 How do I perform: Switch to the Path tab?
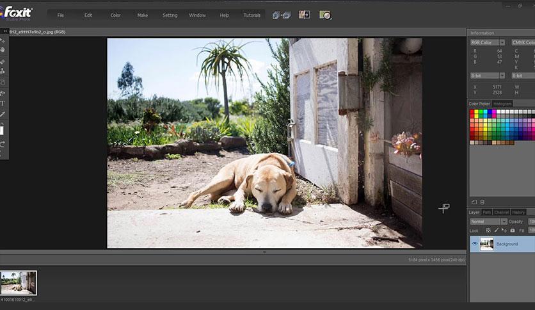(487, 213)
